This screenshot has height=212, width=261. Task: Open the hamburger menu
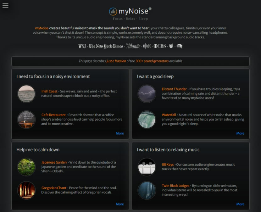tap(5, 5)
